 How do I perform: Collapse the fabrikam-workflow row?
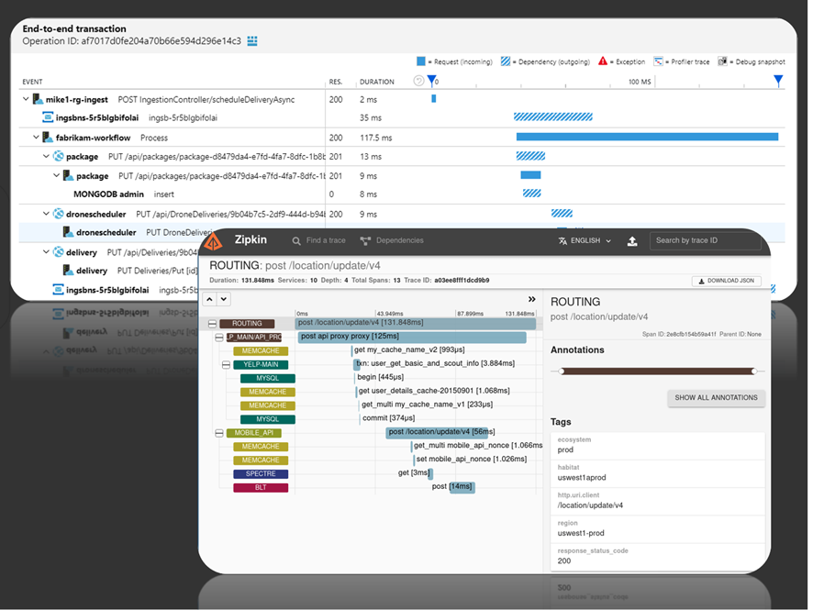coord(36,137)
